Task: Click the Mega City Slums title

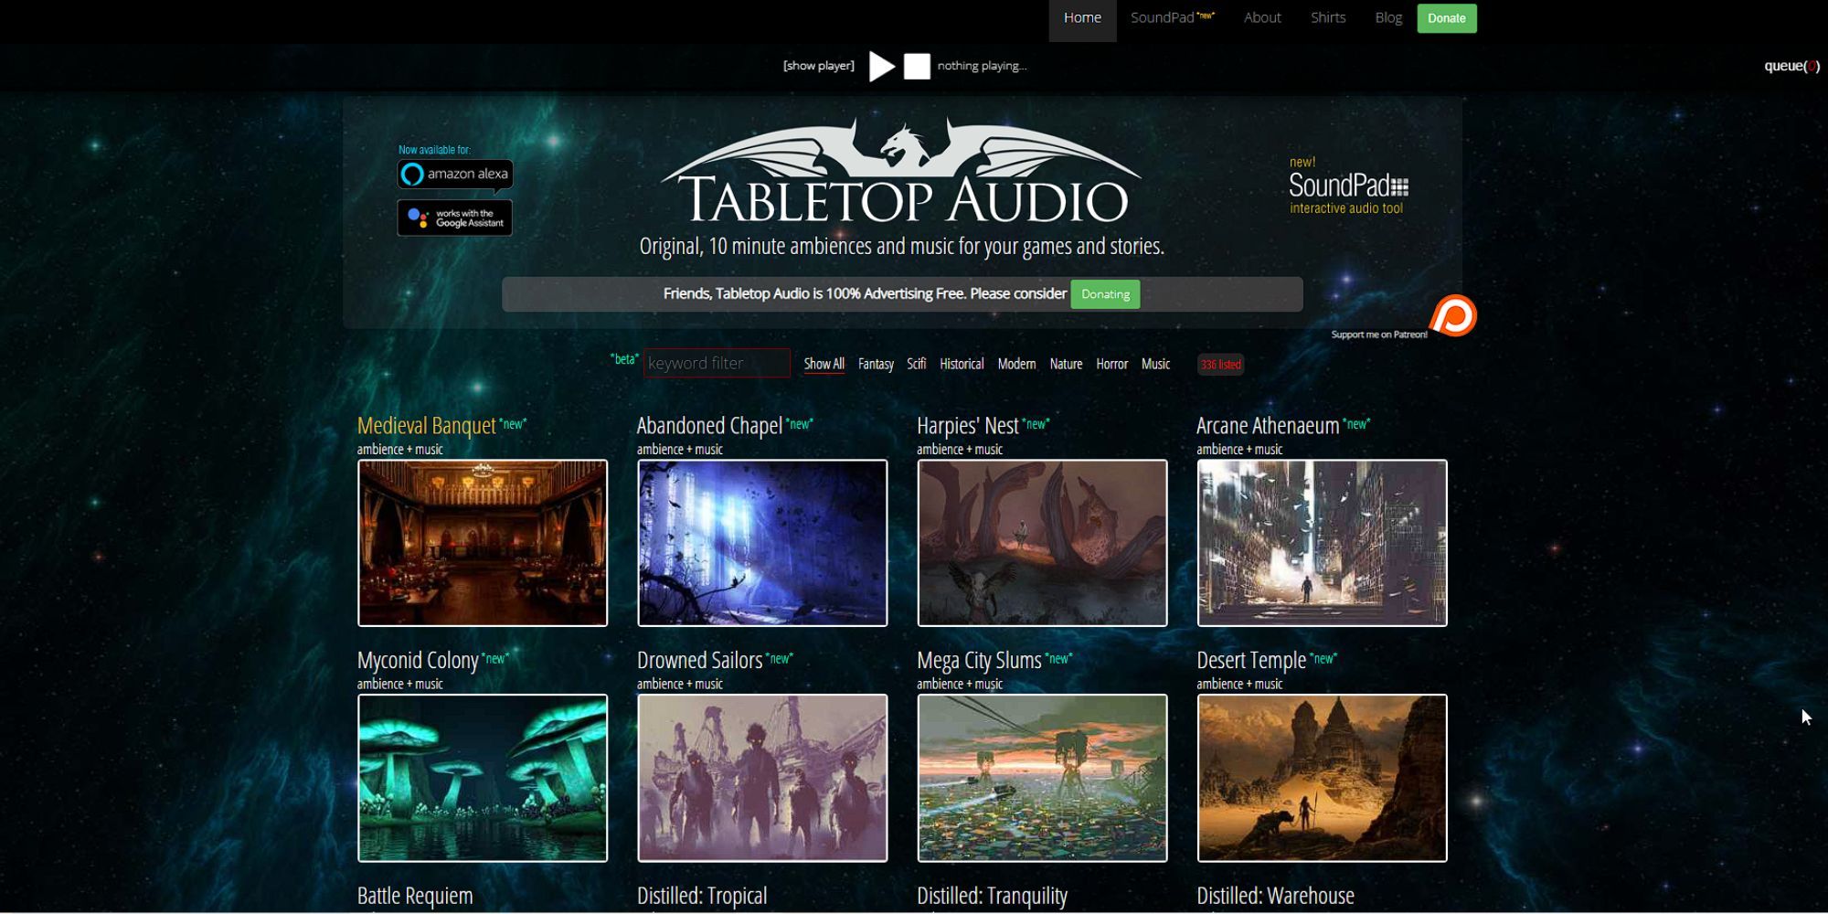Action: (x=979, y=661)
